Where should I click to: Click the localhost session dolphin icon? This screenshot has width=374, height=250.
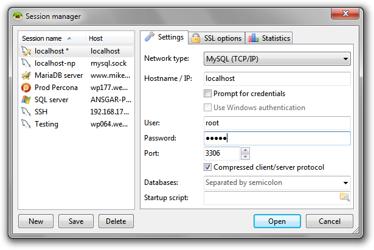26,51
